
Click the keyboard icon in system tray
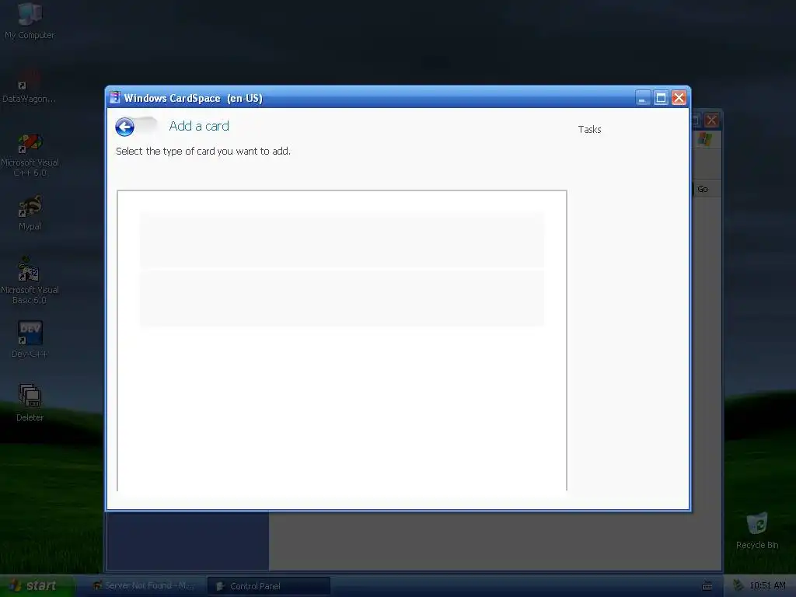(707, 586)
